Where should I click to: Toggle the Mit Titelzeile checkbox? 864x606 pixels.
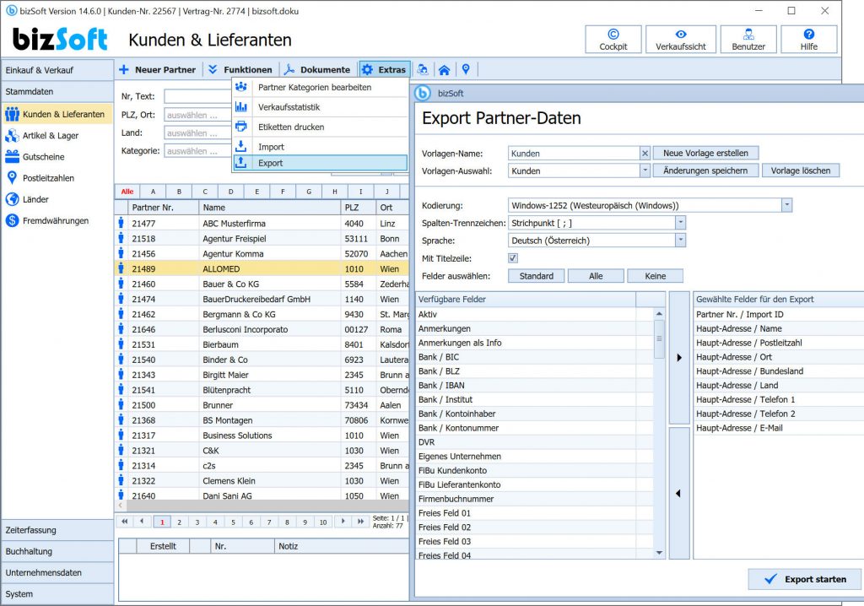point(513,258)
